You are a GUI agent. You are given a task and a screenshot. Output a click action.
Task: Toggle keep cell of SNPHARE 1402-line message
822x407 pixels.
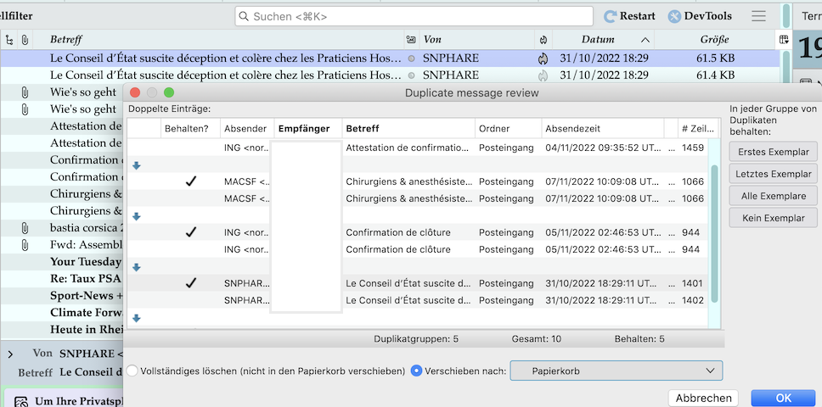(x=191, y=300)
